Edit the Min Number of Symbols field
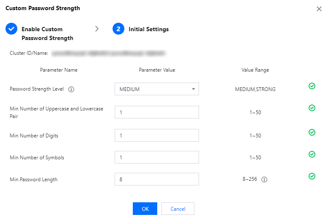 (156, 157)
